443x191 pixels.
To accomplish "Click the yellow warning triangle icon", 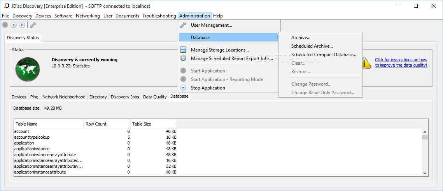I will [x=366, y=62].
